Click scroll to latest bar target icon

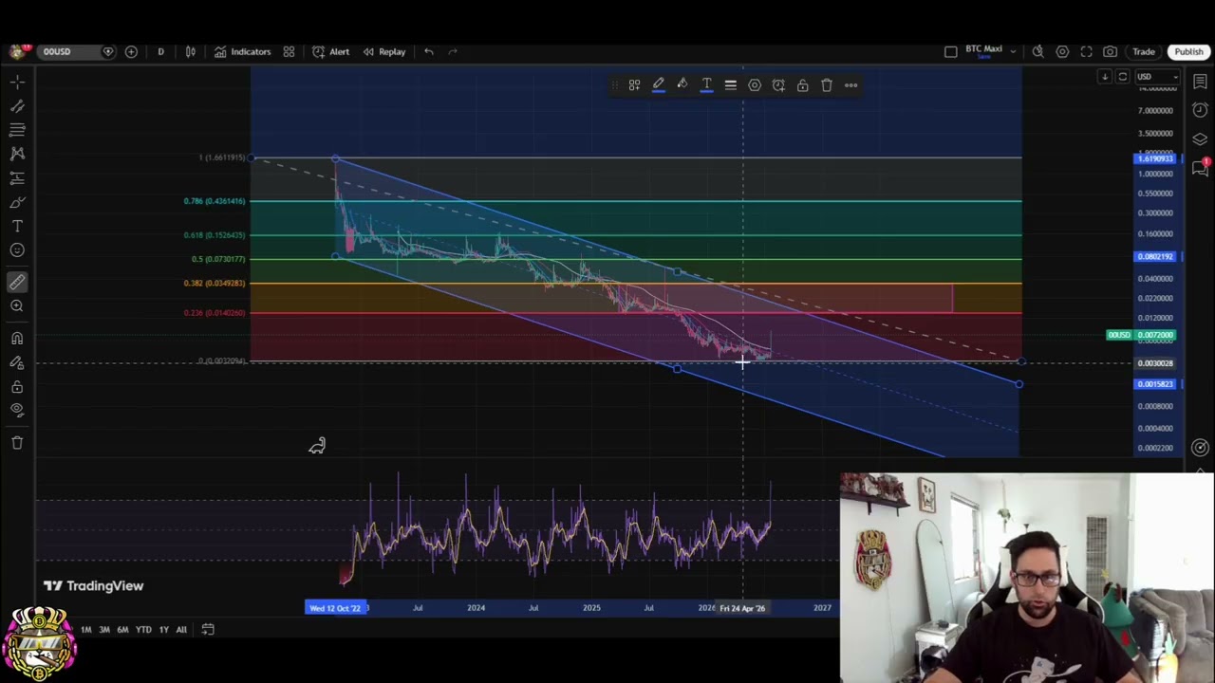(x=1200, y=448)
